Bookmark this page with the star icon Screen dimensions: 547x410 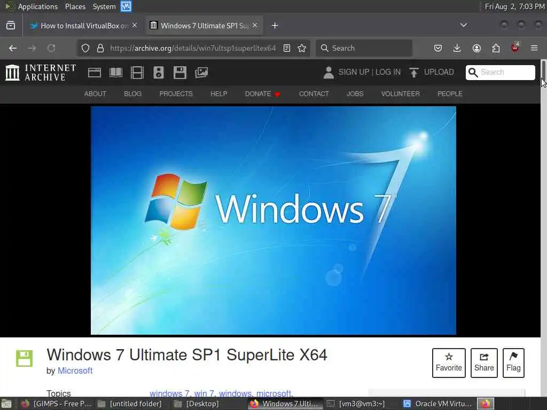(x=302, y=48)
